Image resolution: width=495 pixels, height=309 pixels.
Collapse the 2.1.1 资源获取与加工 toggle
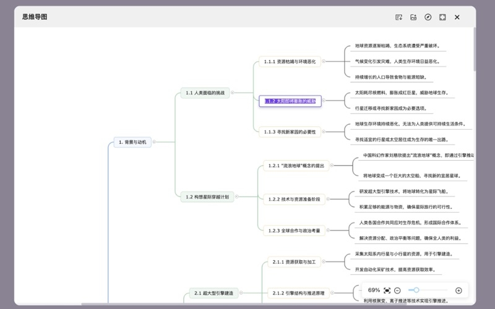[x=324, y=261]
